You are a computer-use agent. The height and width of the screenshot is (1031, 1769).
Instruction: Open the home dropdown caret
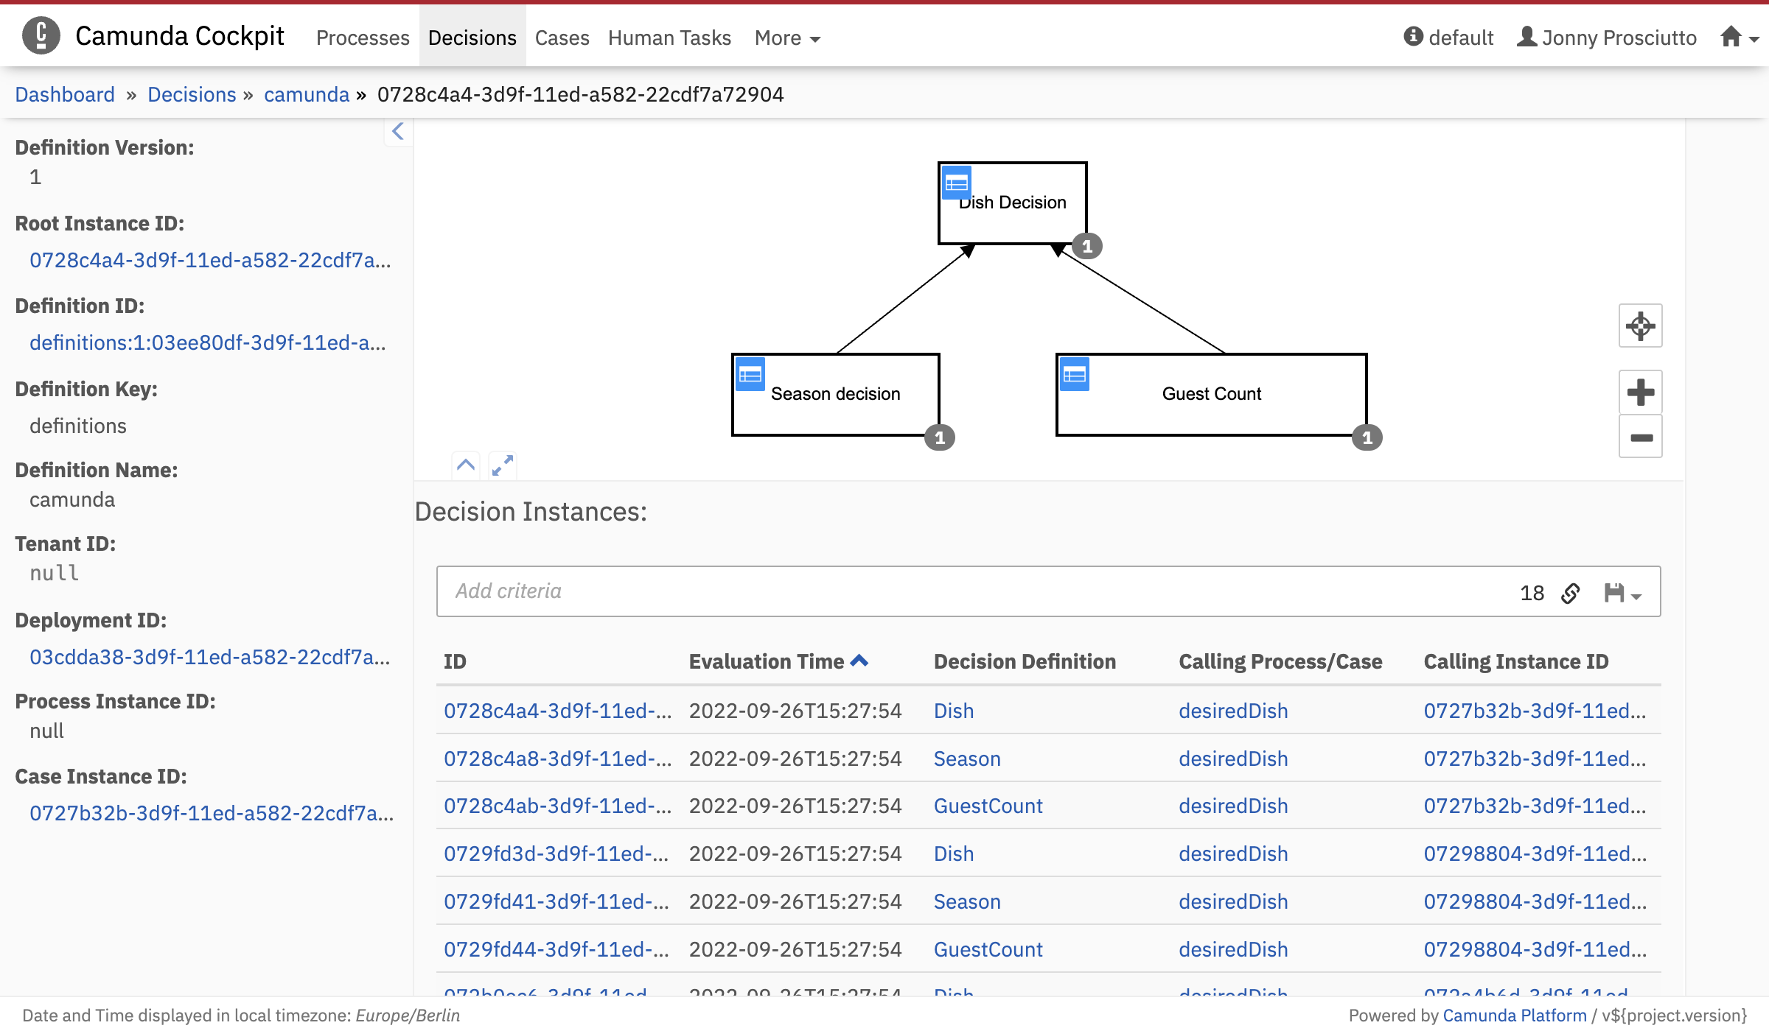1754,40
